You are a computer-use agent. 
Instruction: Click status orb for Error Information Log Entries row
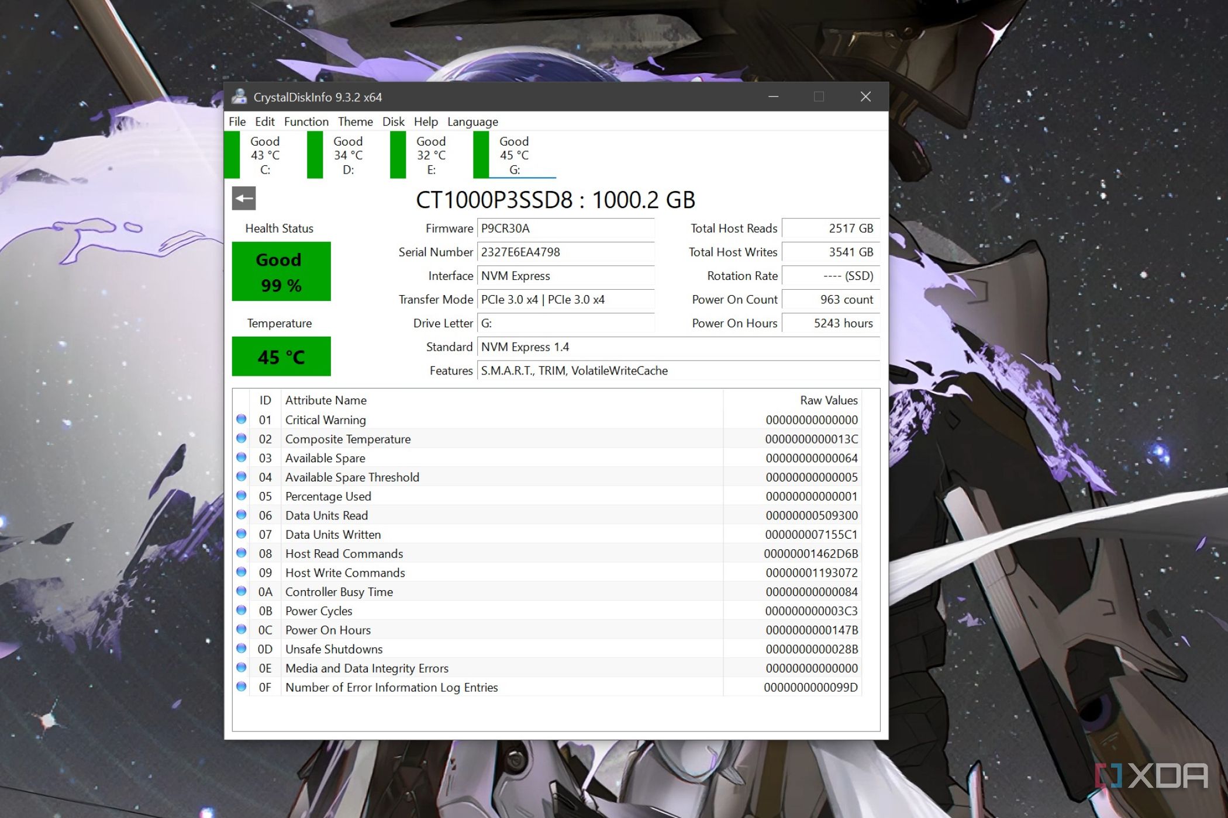pos(241,687)
